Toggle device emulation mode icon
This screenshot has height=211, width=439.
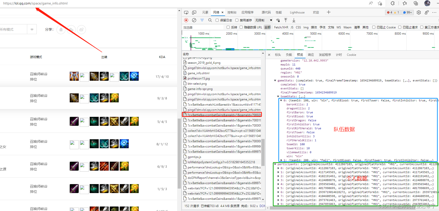(x=194, y=12)
